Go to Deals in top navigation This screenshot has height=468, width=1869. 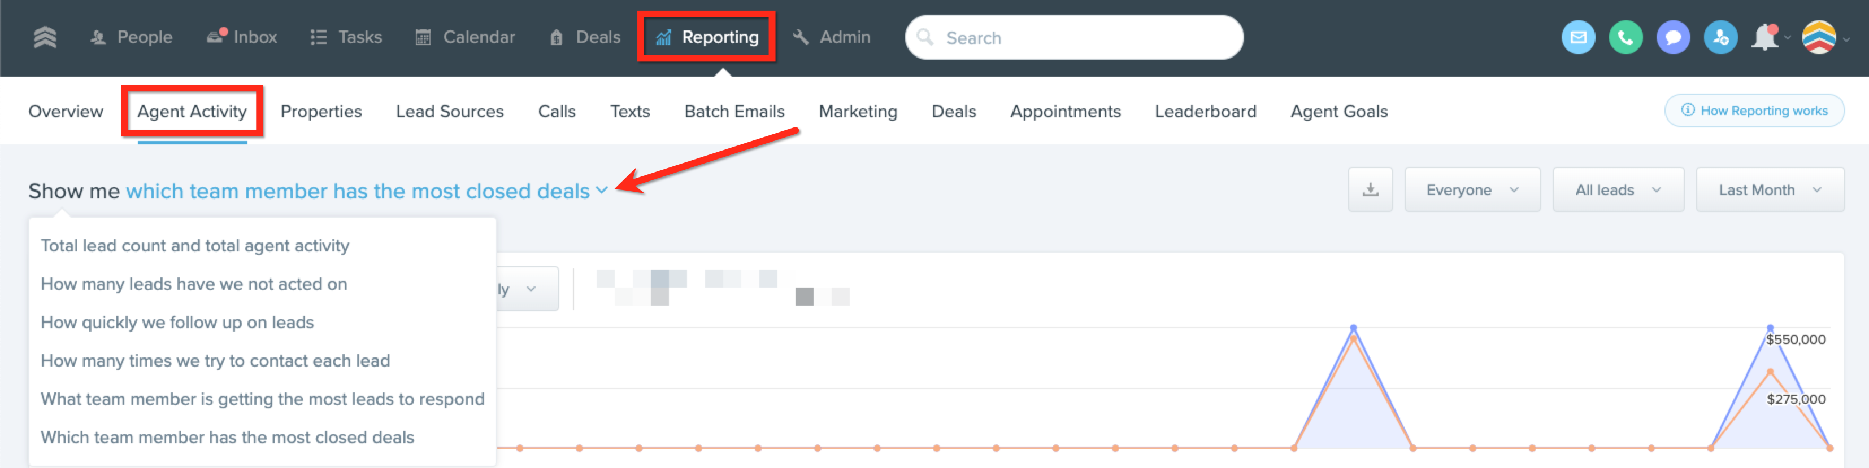[x=585, y=37]
